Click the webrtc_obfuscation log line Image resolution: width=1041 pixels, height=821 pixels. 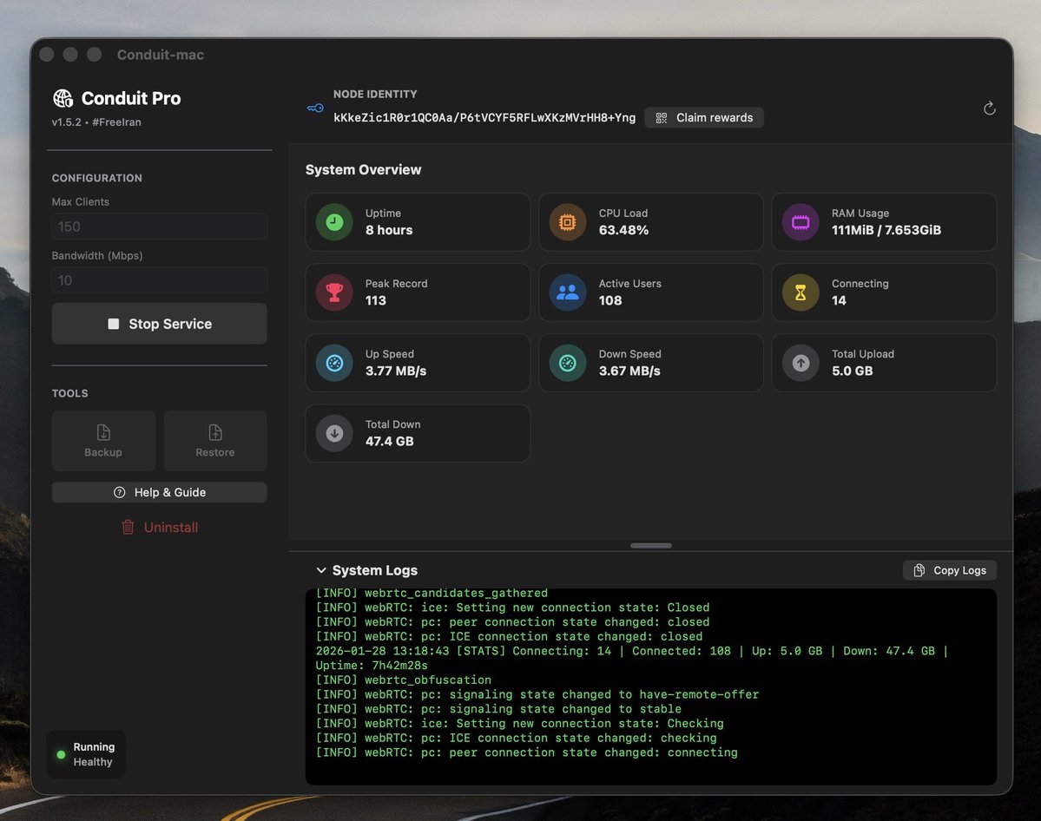click(403, 680)
